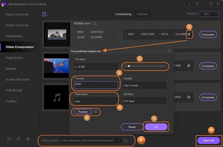Open DVD Burner section

click(x=14, y=90)
